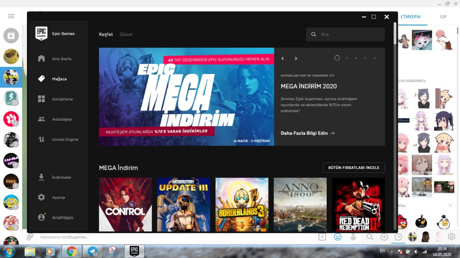Select second carousel dot indicator

pos(346,58)
